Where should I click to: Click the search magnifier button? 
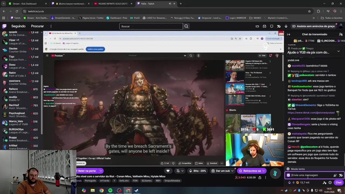point(186,26)
